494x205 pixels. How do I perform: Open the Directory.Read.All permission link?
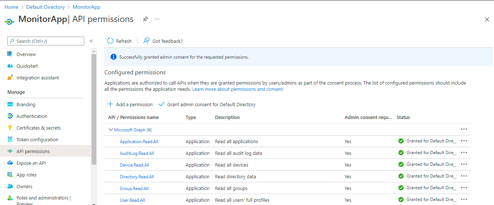point(137,176)
